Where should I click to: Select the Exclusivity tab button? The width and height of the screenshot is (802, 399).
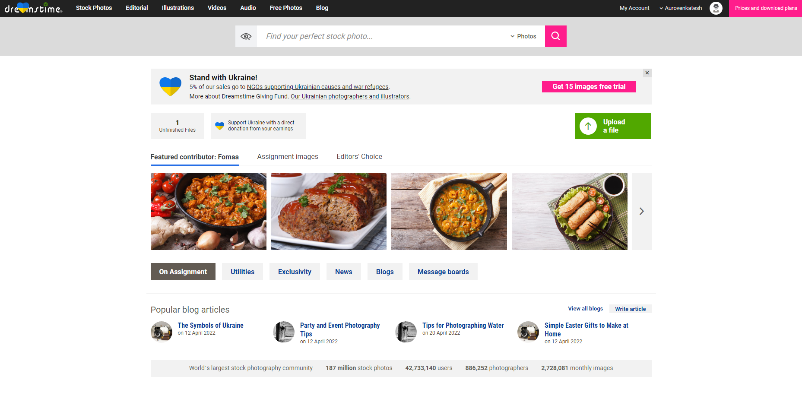(295, 272)
